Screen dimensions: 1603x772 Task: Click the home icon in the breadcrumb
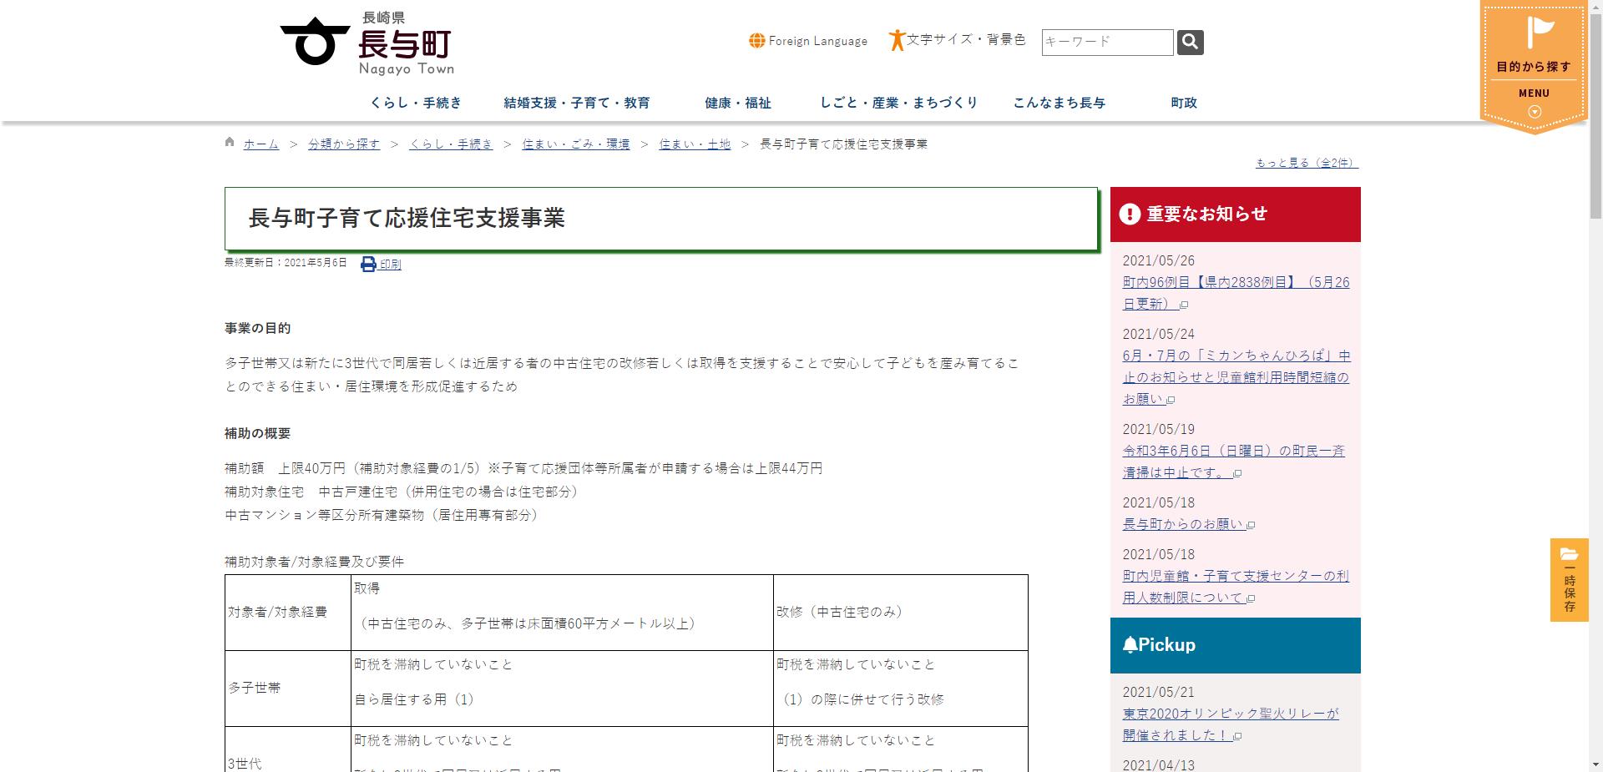[x=229, y=142]
